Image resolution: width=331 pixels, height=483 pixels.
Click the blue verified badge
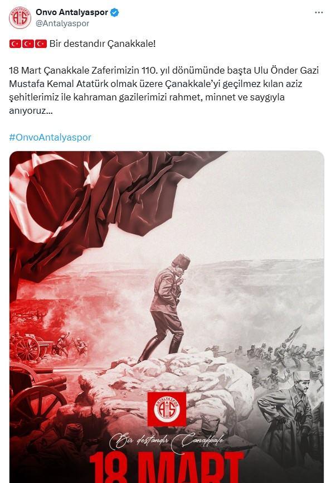[115, 13]
